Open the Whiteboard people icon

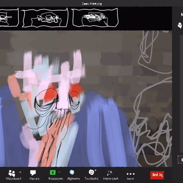(12, 173)
